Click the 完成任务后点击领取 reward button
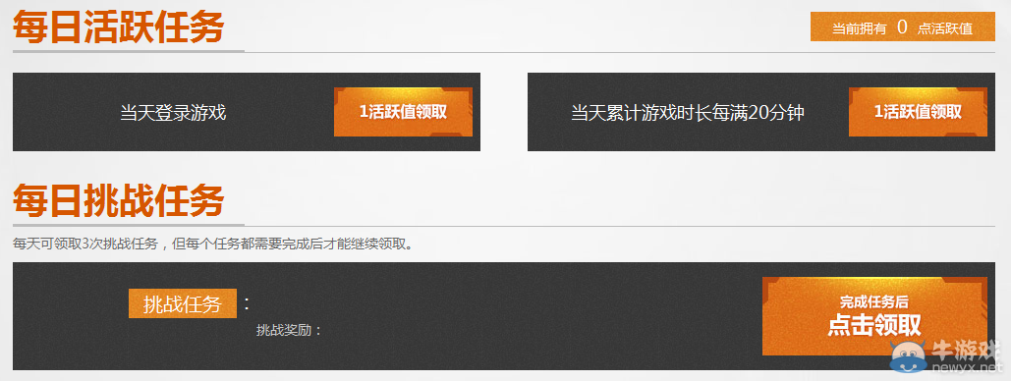This screenshot has height=381, width=1011. coord(874,316)
